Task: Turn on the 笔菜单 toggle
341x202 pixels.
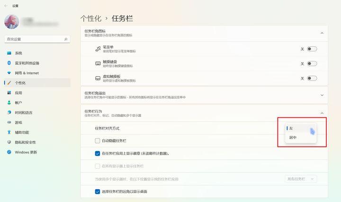Action: click(x=312, y=49)
